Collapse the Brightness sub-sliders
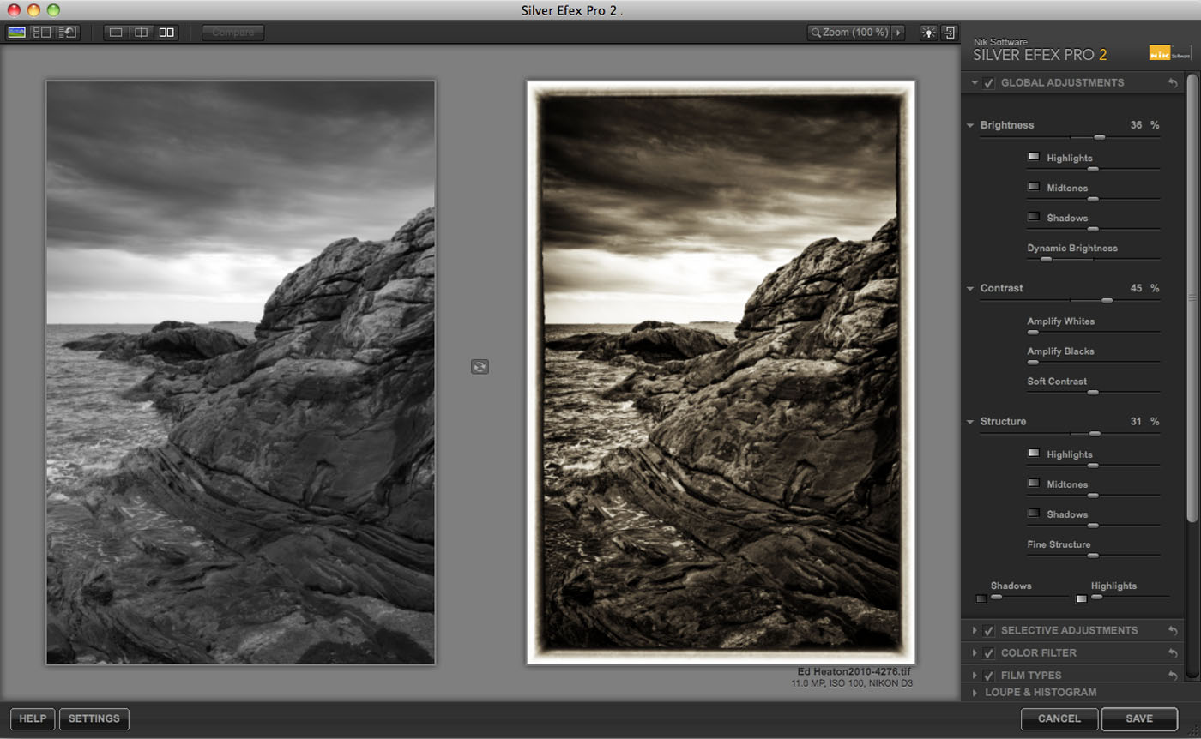 click(x=970, y=125)
